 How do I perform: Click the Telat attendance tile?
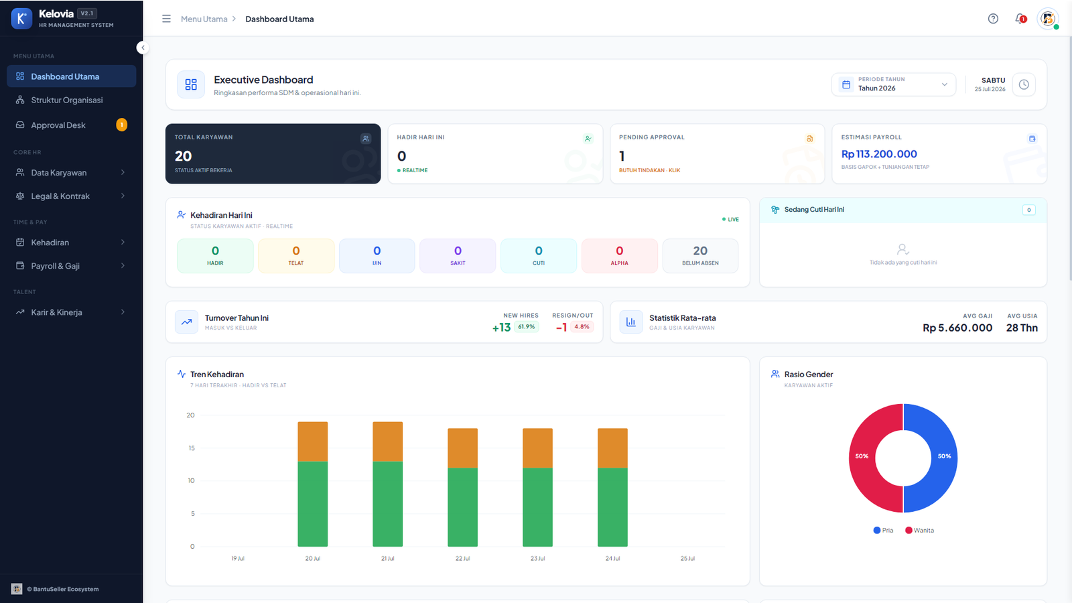click(x=296, y=256)
